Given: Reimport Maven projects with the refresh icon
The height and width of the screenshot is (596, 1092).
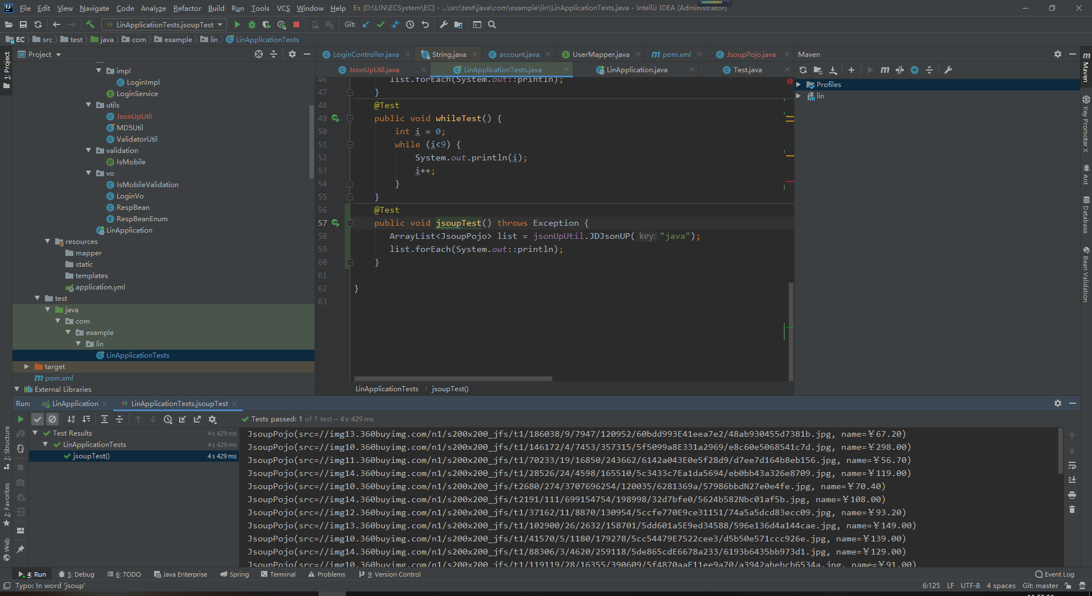Looking at the screenshot, I should (x=803, y=70).
